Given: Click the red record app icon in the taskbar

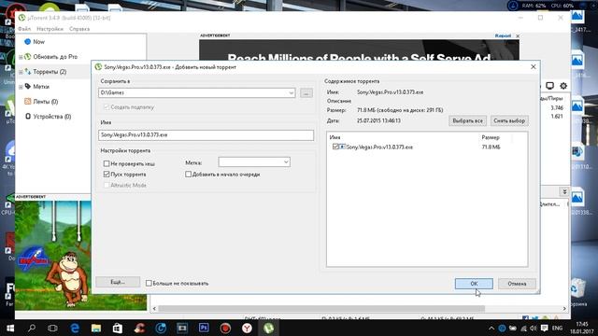Looking at the screenshot, I should [225, 328].
